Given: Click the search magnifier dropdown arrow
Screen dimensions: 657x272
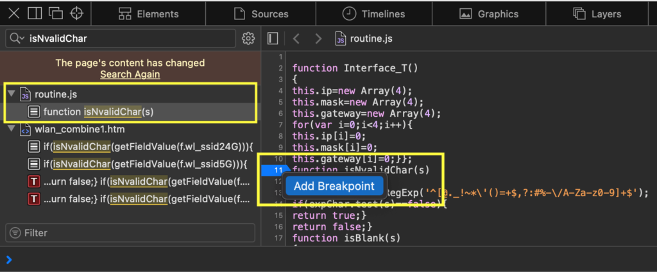Looking at the screenshot, I should pyautogui.click(x=17, y=39).
